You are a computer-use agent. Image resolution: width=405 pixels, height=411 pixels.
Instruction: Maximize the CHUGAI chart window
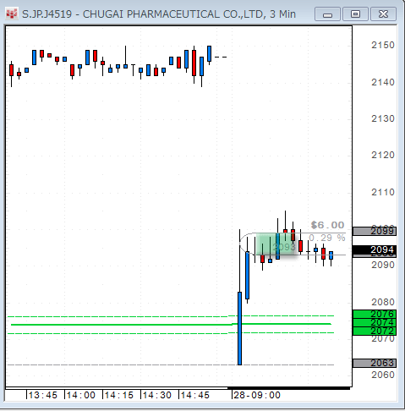(355, 14)
